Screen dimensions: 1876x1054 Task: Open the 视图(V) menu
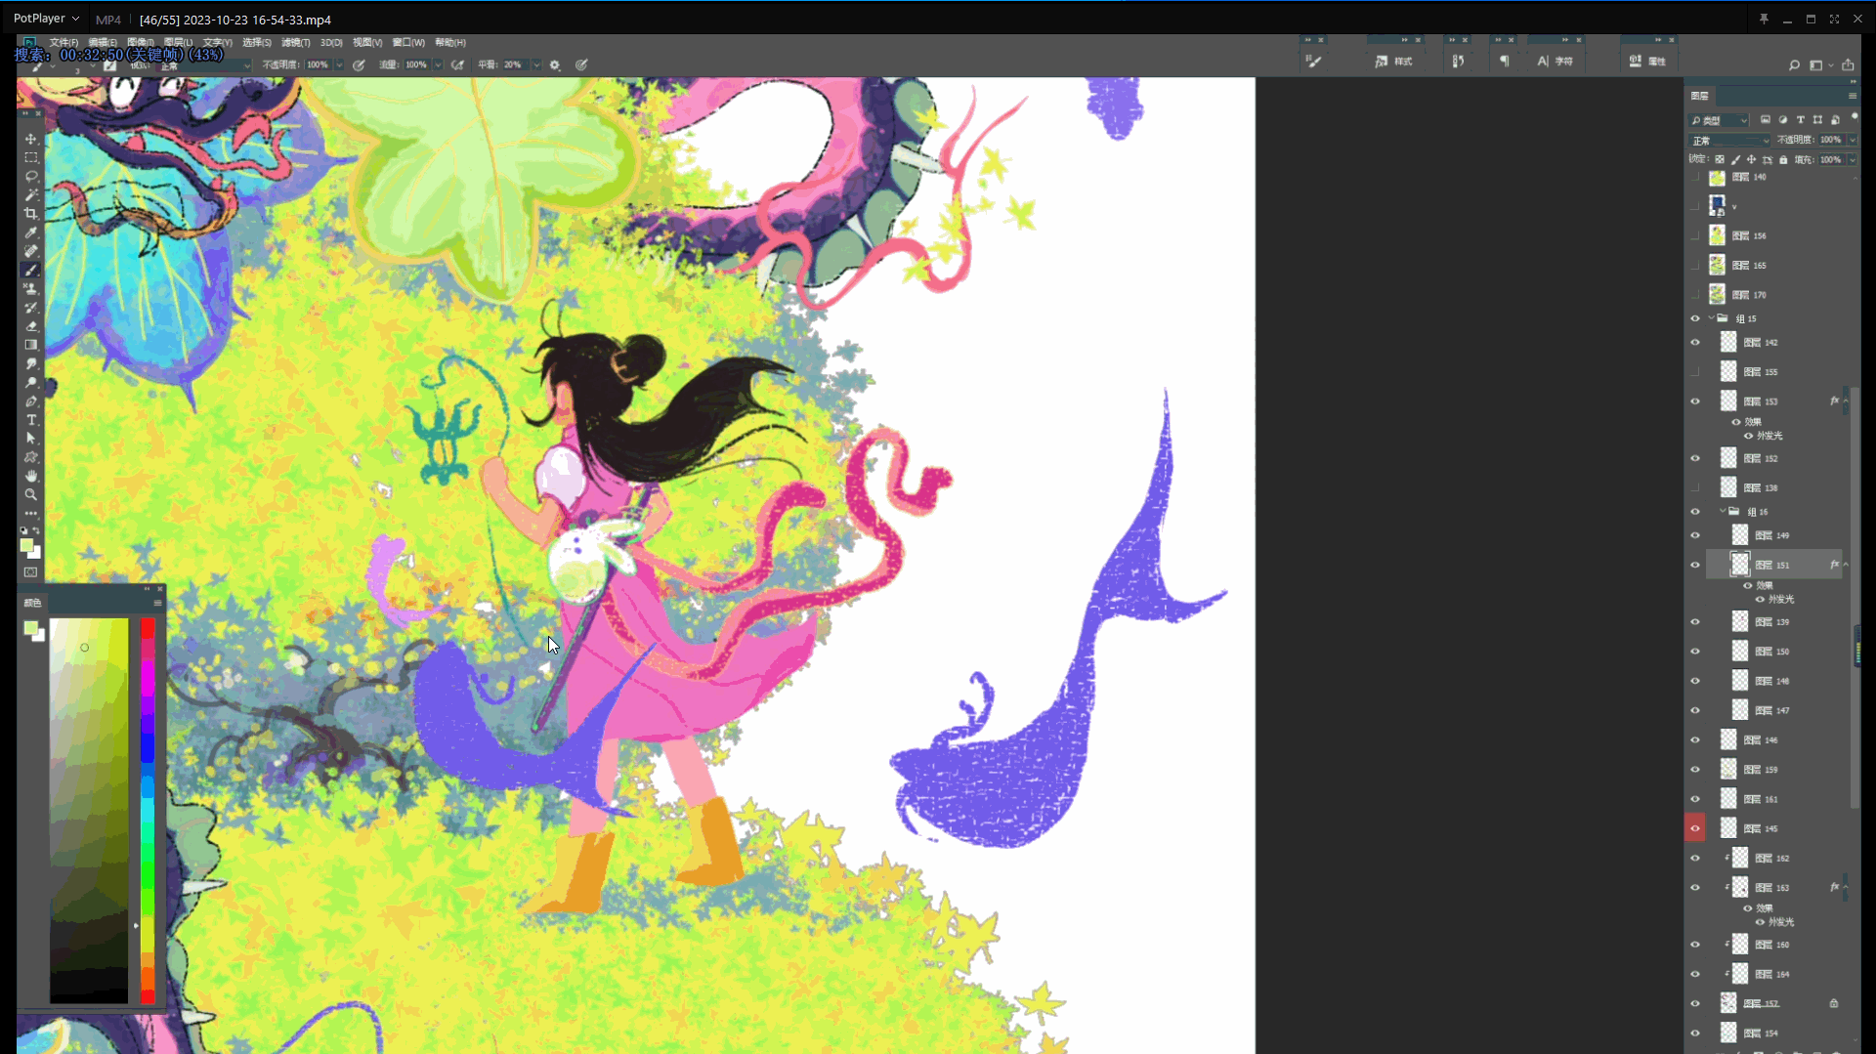coord(367,43)
